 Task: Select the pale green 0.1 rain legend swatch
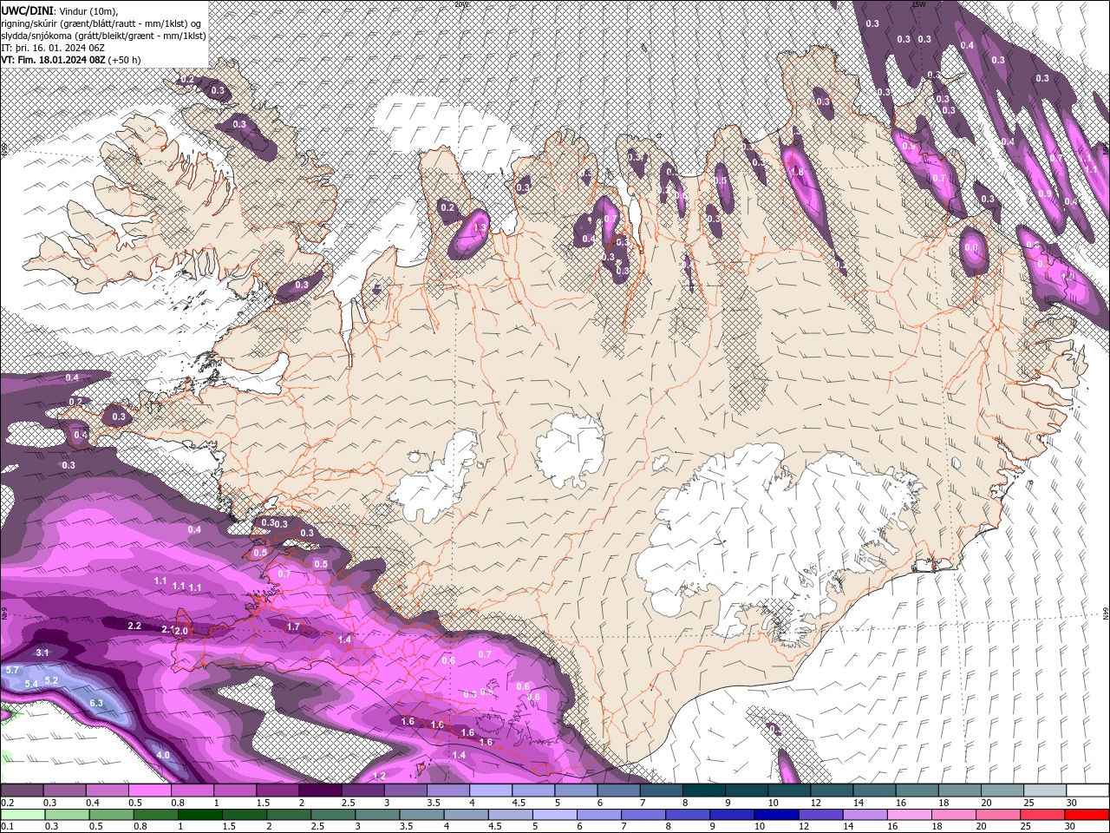click(x=23, y=815)
